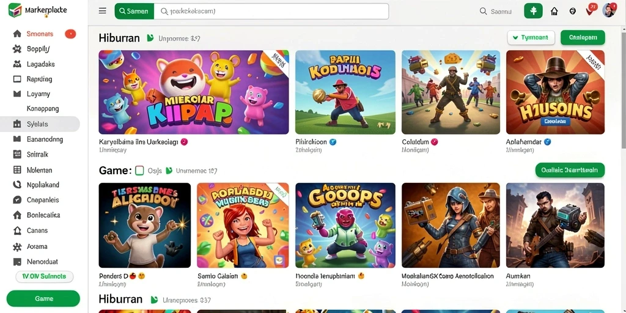
Task: Click the green Samen search dropdown button
Action: point(134,11)
